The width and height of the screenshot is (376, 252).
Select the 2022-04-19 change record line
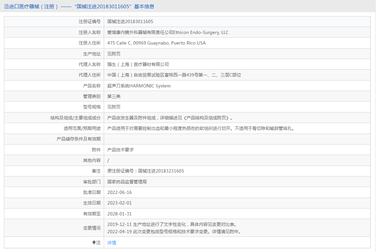pos(174,232)
